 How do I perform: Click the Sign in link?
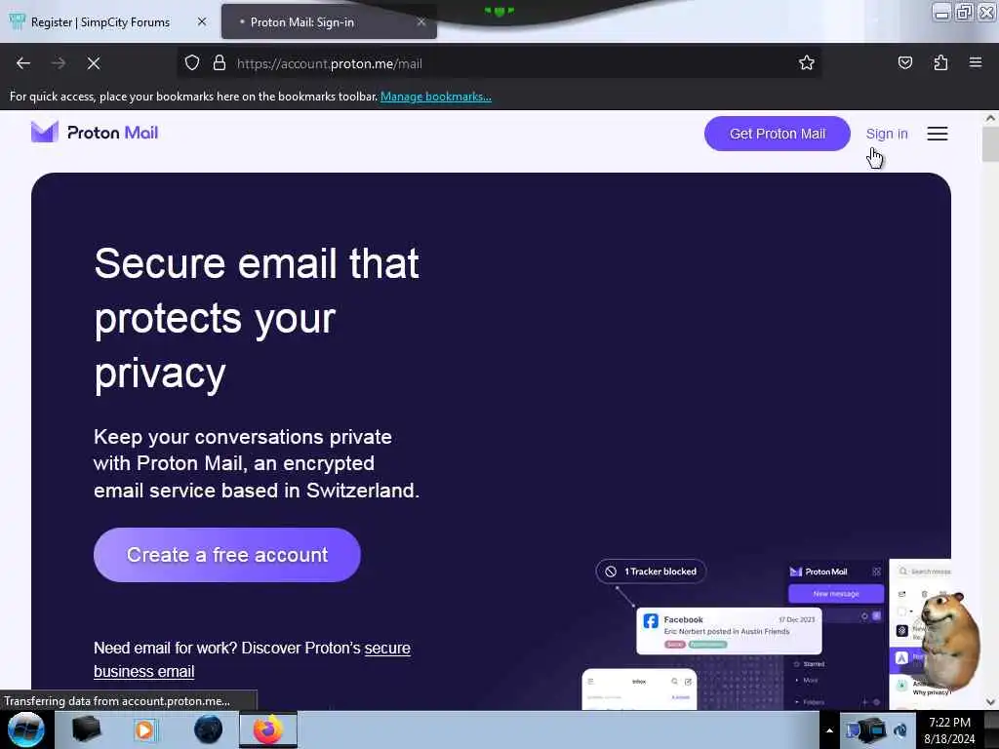point(886,134)
